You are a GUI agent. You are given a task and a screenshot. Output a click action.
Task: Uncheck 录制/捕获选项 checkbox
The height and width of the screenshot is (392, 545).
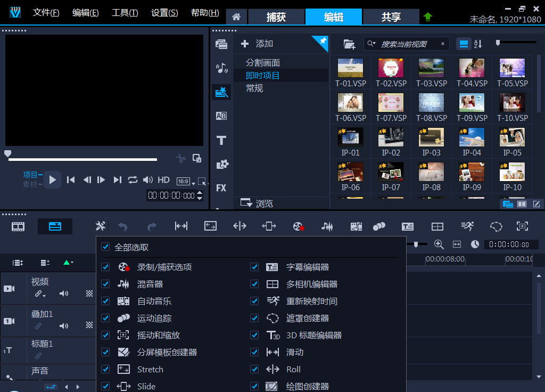point(105,267)
